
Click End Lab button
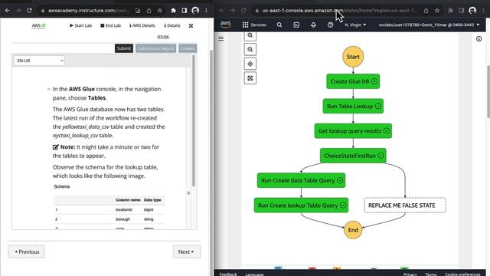coord(110,25)
